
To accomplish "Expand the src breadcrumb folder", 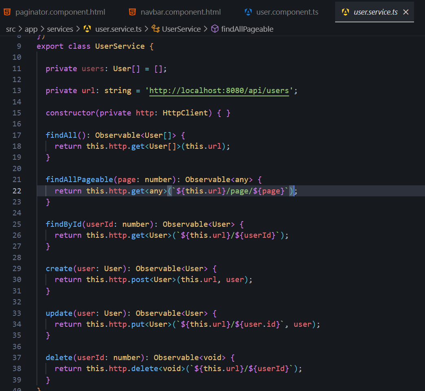I will click(11, 29).
